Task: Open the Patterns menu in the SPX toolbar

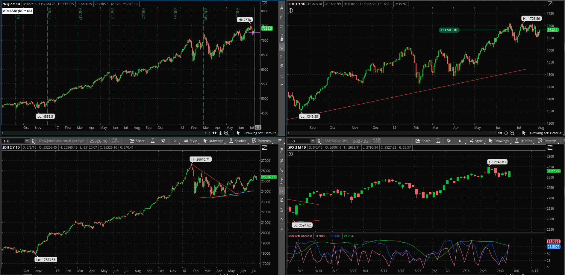Action: point(547,141)
